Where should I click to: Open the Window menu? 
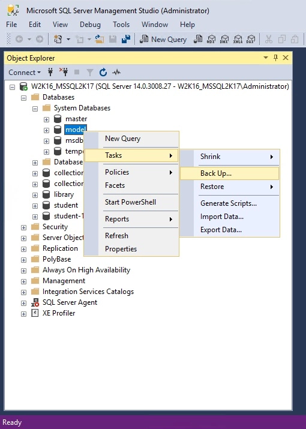(155, 25)
